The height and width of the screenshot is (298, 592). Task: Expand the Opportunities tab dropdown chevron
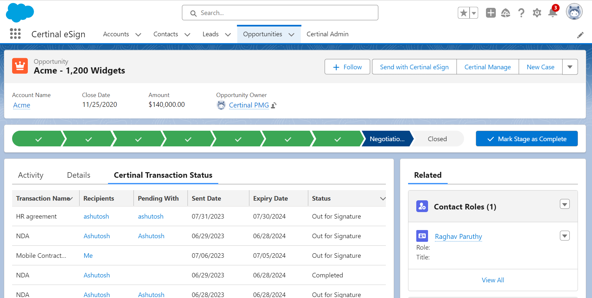coord(292,35)
